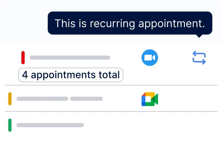Viewport: 222px width, 148px height.
Task: Select the shorter gray bar in the yellow appointment row
Action: click(86, 99)
